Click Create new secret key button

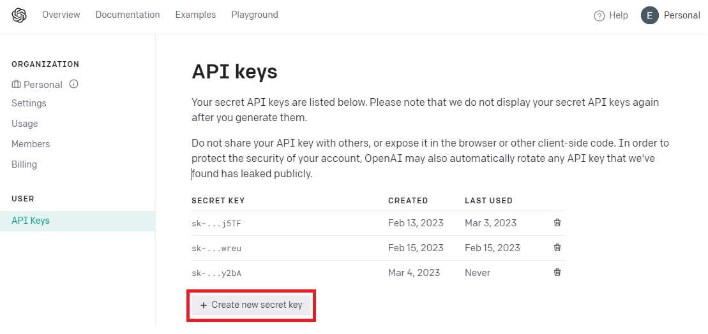(x=251, y=305)
